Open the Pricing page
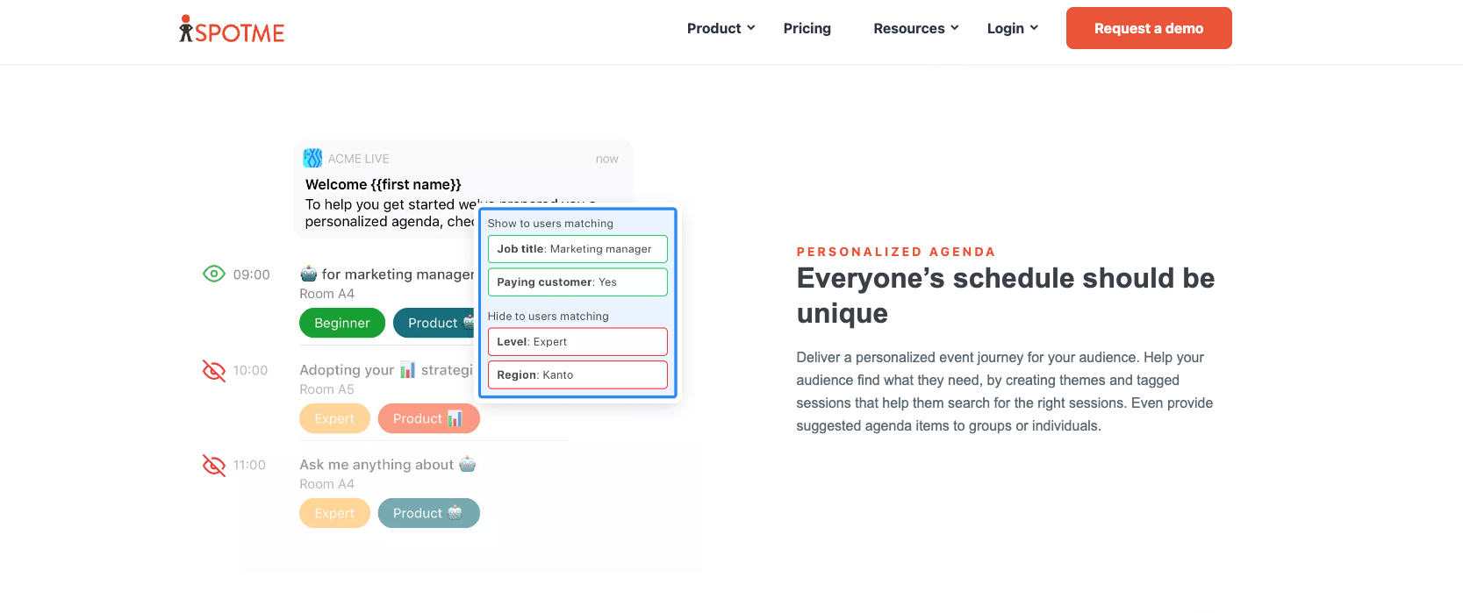The image size is (1463, 613). click(x=807, y=28)
